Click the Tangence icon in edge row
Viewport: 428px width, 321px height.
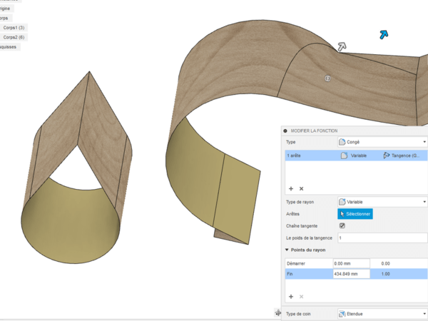pos(387,155)
